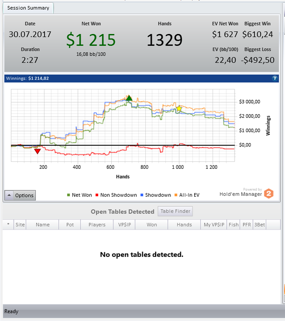The height and width of the screenshot is (321, 285).
Task: Sort by the Site column header
Action: pos(20,225)
